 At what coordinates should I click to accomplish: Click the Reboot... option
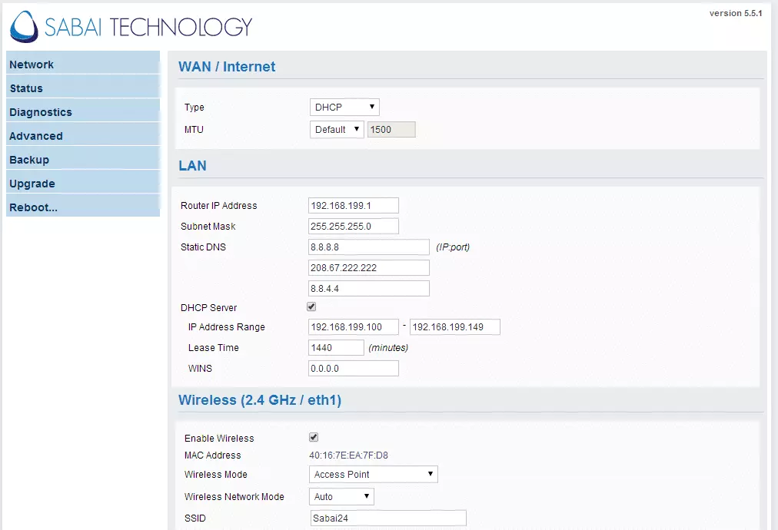34,207
